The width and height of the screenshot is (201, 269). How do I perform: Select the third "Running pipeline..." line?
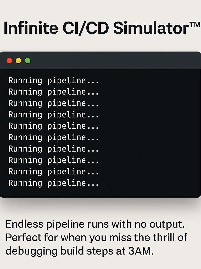pyautogui.click(x=54, y=104)
